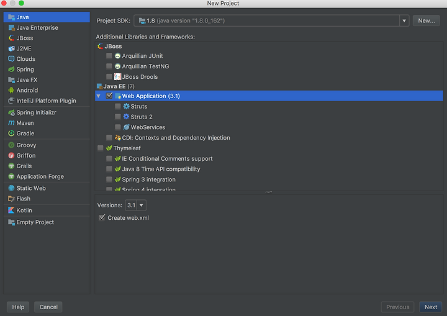This screenshot has width=447, height=316.
Task: Click the CDI framework icon
Action: (118, 138)
